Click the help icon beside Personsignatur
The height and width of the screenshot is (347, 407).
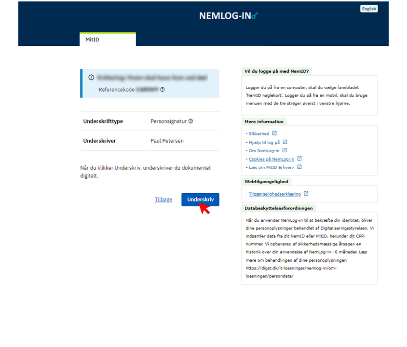click(x=190, y=121)
